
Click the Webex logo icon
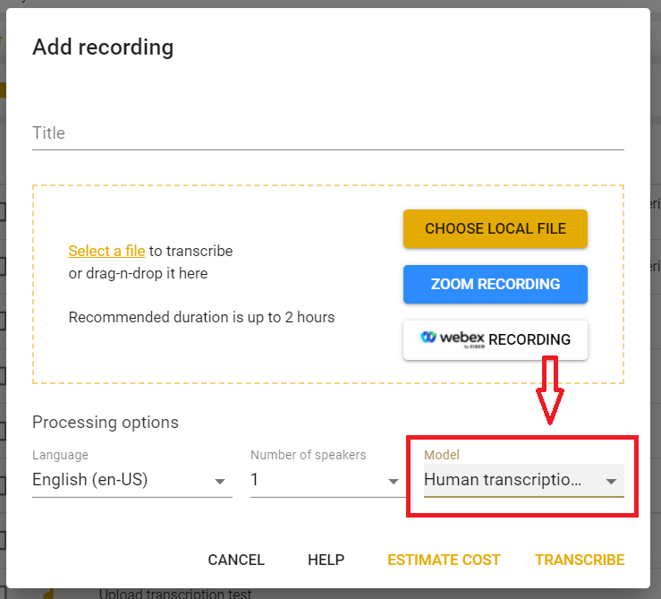(428, 337)
